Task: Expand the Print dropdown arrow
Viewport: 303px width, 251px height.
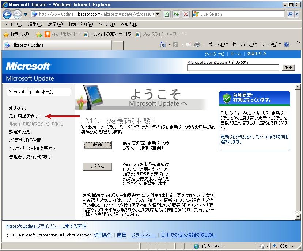Action: [204, 44]
